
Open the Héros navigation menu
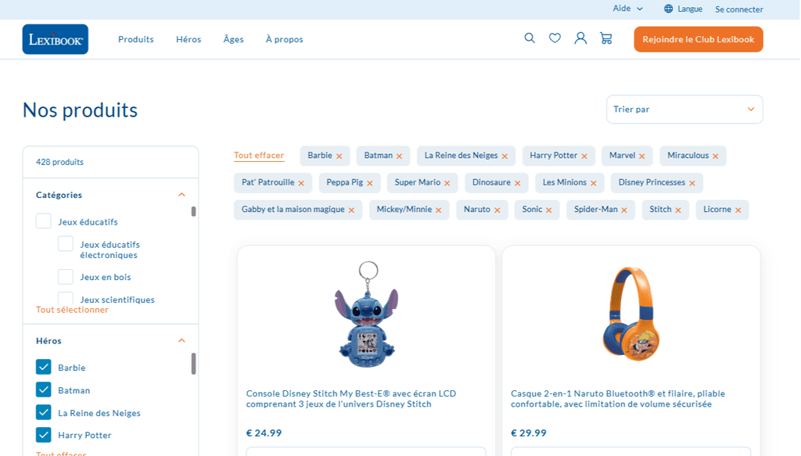click(x=189, y=39)
